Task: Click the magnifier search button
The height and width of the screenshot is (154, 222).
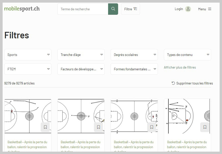Action: (113, 9)
